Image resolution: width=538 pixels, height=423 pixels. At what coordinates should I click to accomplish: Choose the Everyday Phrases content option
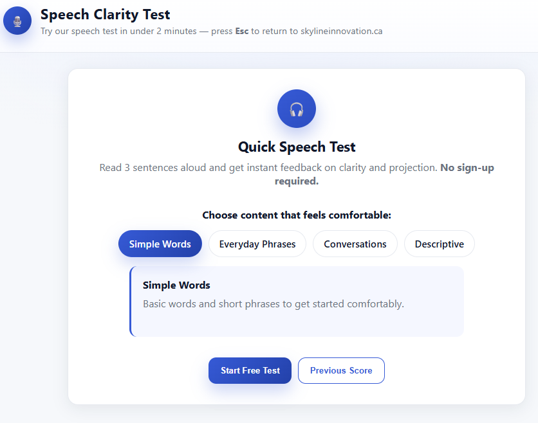coord(257,244)
